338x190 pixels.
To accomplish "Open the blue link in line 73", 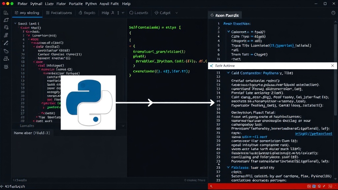I will point(314,134).
